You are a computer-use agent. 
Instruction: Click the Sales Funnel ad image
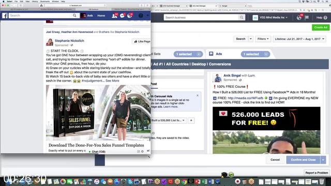coord(98,113)
